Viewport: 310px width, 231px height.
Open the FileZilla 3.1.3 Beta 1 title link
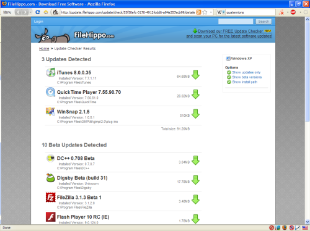click(79, 197)
